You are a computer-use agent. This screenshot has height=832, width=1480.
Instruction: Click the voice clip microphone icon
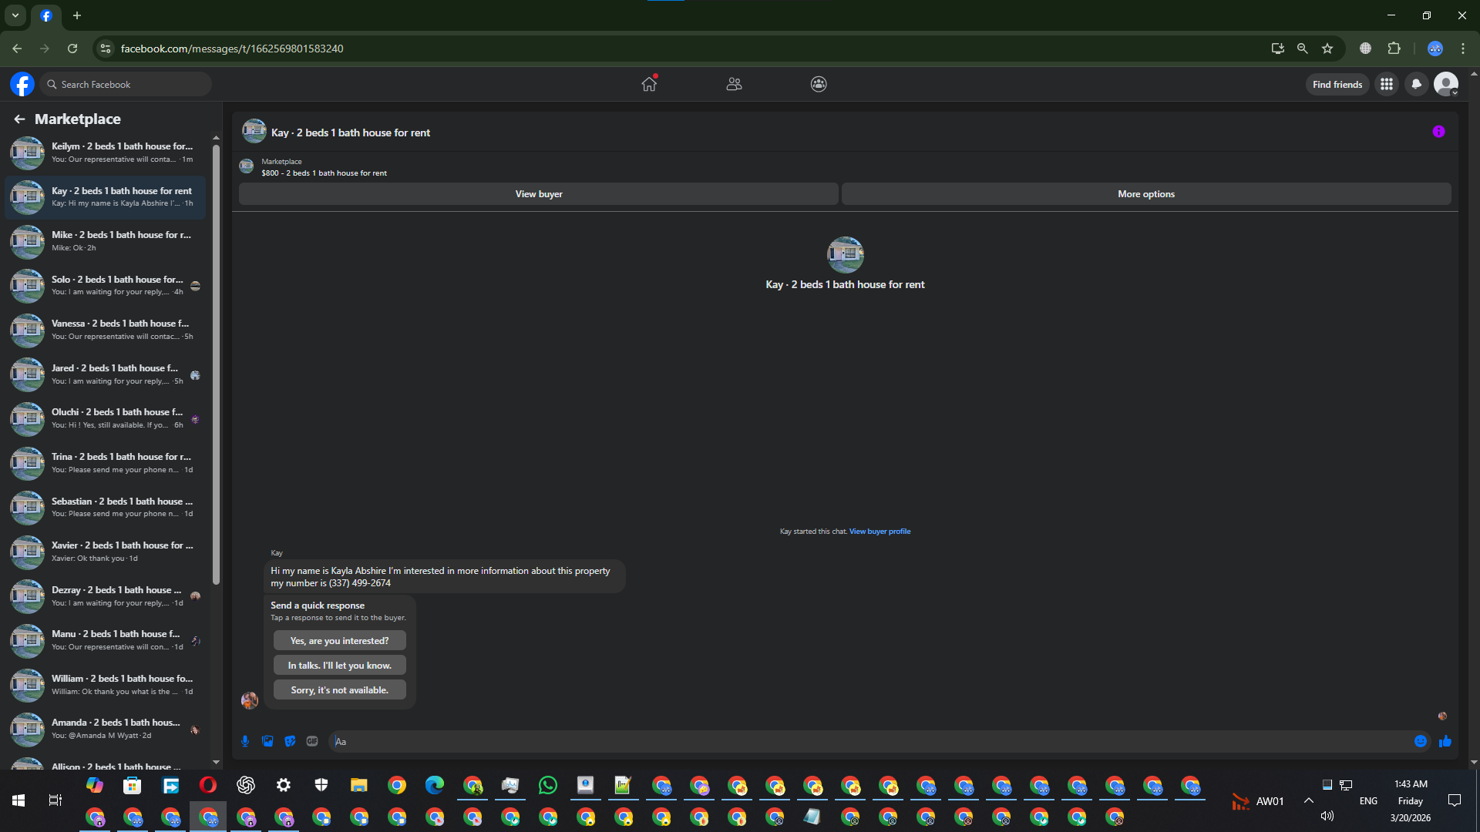pyautogui.click(x=245, y=741)
